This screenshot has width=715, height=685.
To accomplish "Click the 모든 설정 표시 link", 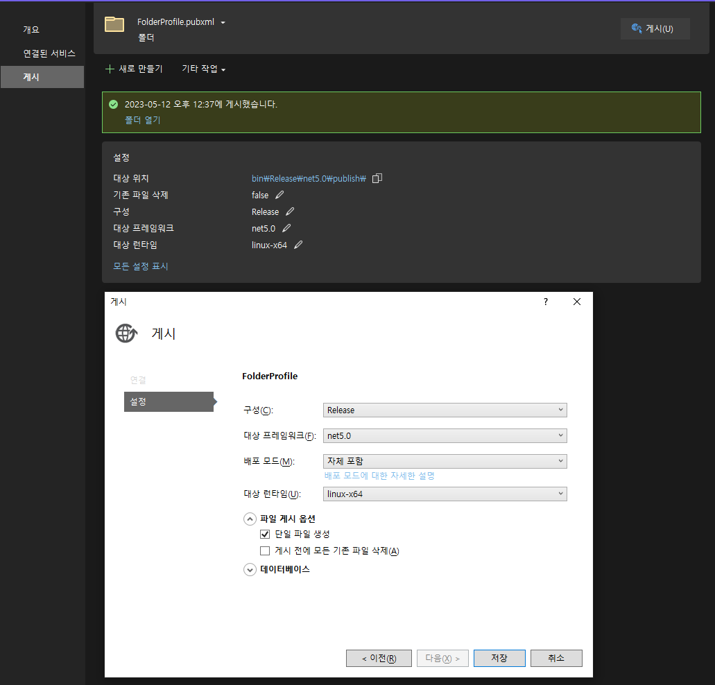I will [141, 266].
